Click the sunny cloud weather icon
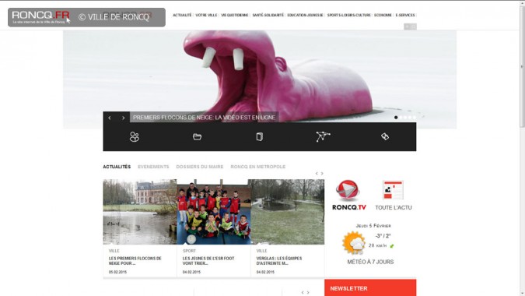The width and height of the screenshot is (525, 296). coord(353,243)
